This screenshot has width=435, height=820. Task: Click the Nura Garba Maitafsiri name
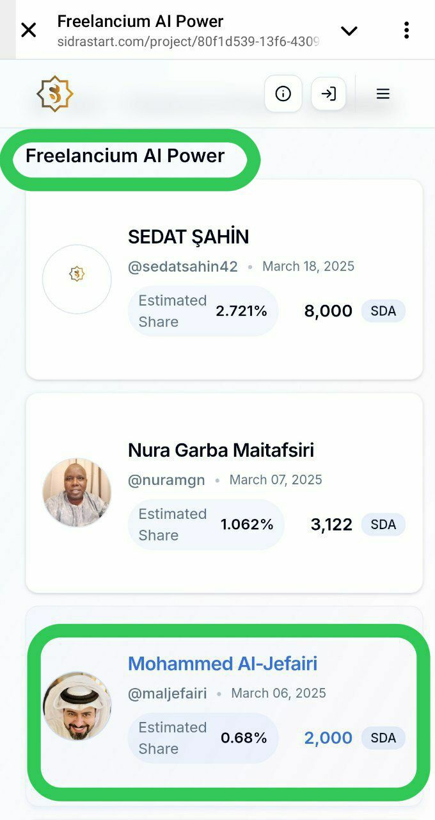click(x=221, y=450)
